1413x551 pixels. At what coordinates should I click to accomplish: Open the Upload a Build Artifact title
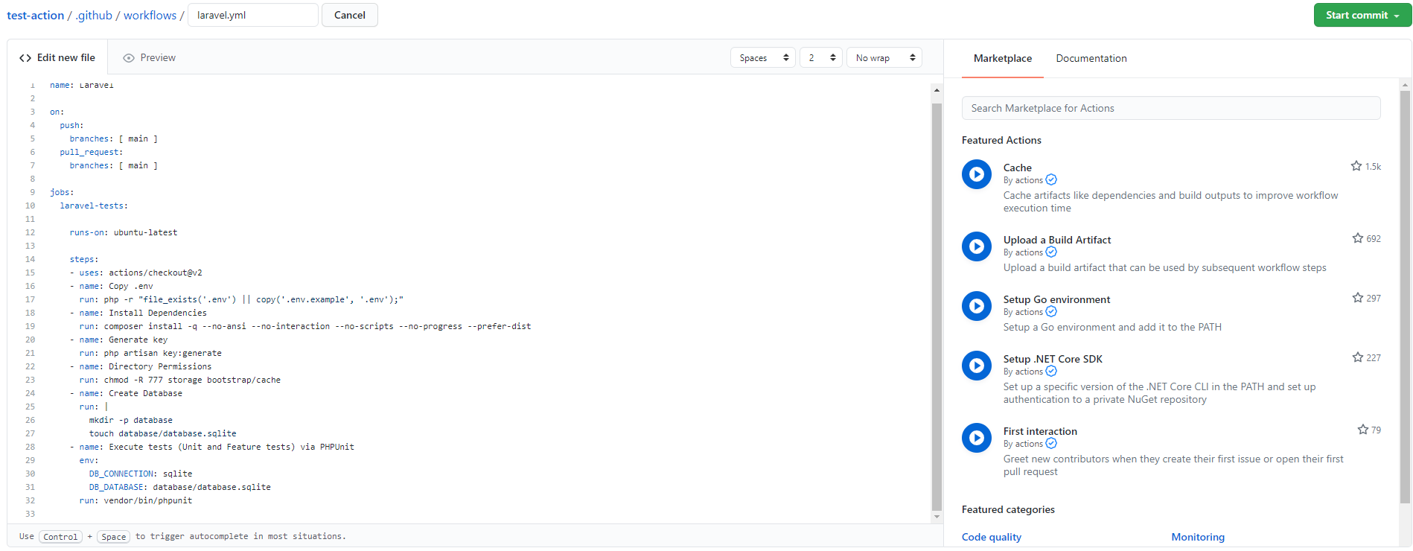(1057, 240)
